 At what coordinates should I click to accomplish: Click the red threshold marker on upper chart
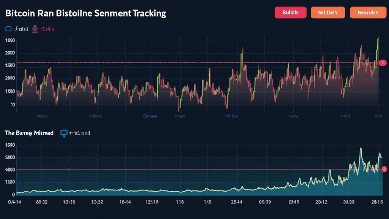pos(383,62)
